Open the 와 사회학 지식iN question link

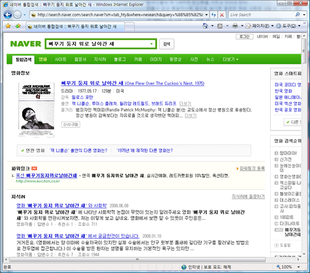pos(62,205)
